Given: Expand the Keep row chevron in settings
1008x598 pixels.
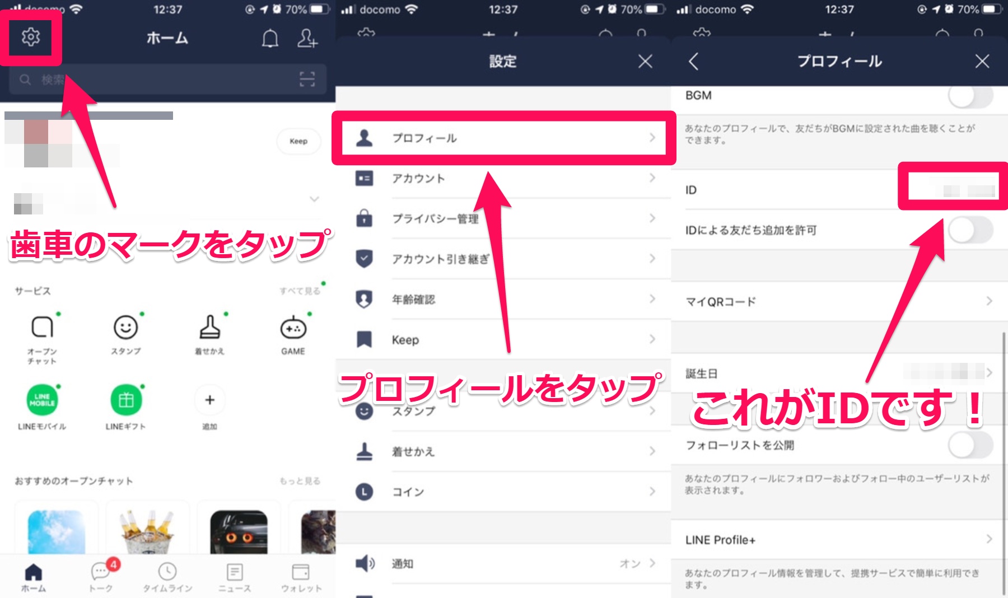Looking at the screenshot, I should pos(652,339).
